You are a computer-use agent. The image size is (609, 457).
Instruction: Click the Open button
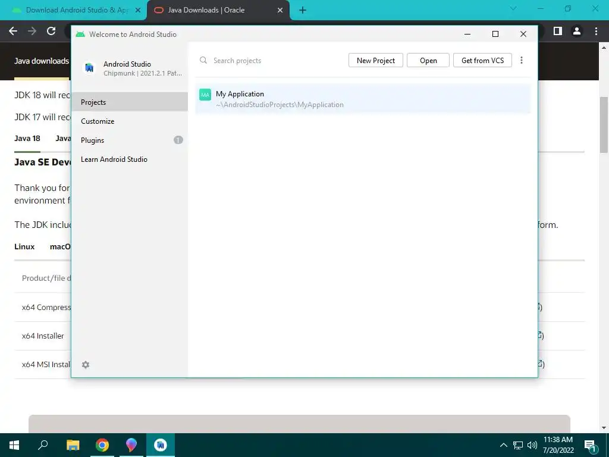[428, 60]
